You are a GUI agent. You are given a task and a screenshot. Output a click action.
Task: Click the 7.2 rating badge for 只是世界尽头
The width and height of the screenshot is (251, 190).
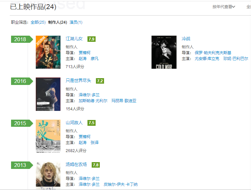[x=100, y=81]
